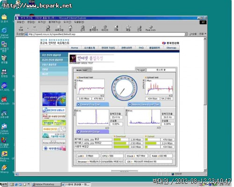
Task: Click the Korea Internet Exchange KIX banner
Action: 54,142
